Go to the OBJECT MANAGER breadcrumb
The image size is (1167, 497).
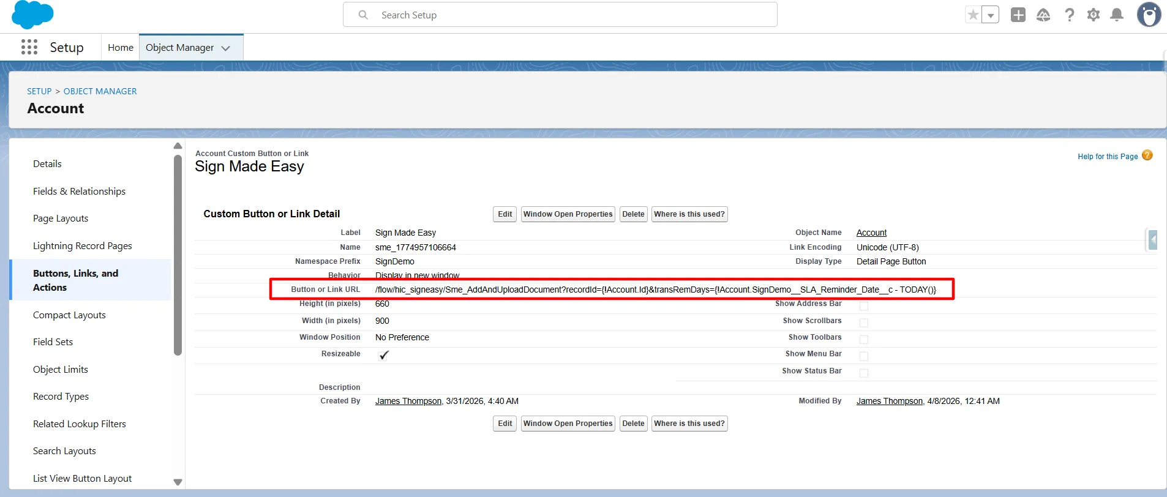tap(100, 91)
